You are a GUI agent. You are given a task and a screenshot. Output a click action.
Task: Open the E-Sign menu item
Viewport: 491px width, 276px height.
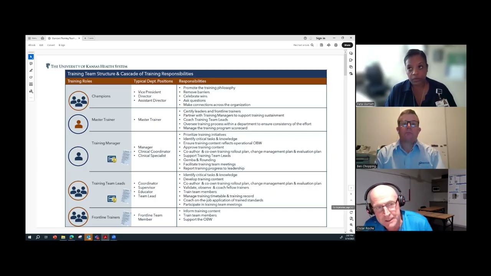tap(62, 45)
